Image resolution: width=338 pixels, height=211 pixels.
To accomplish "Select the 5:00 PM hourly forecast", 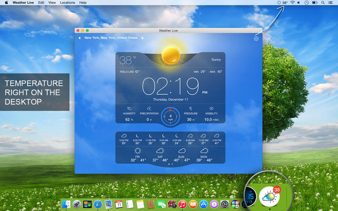I will pyautogui.click(x=124, y=139).
